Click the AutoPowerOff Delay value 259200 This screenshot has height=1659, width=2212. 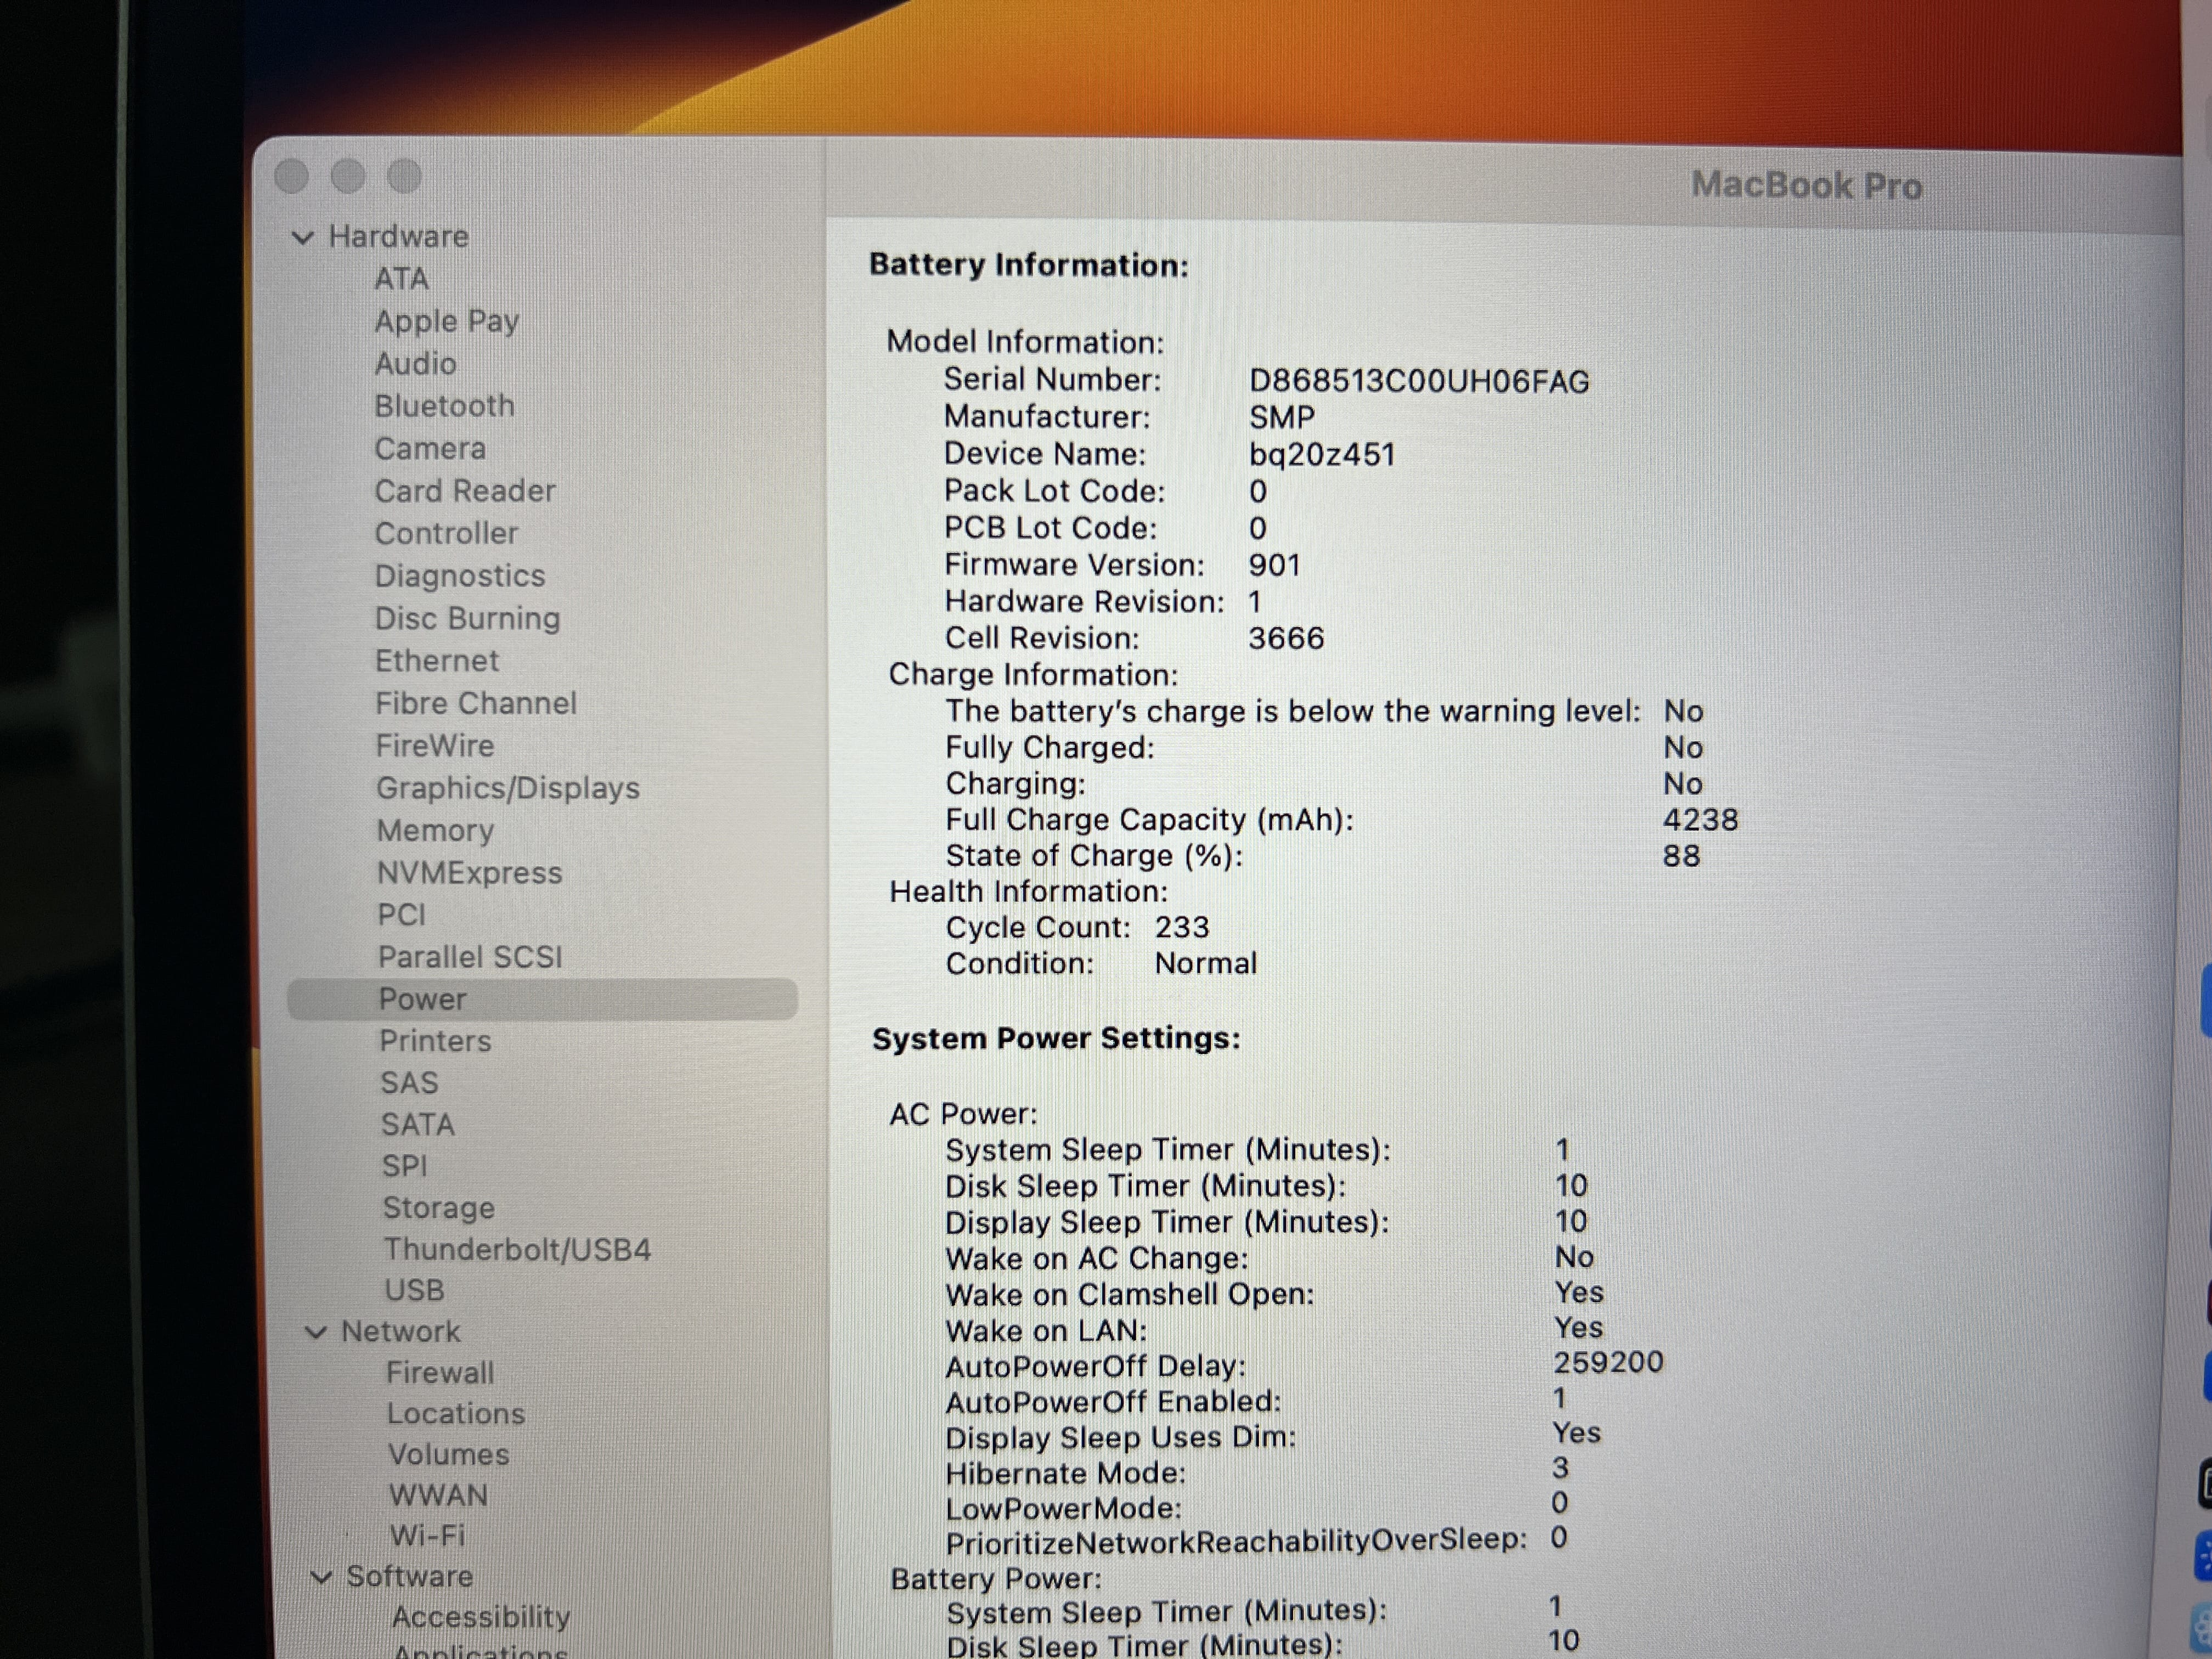(1608, 1363)
